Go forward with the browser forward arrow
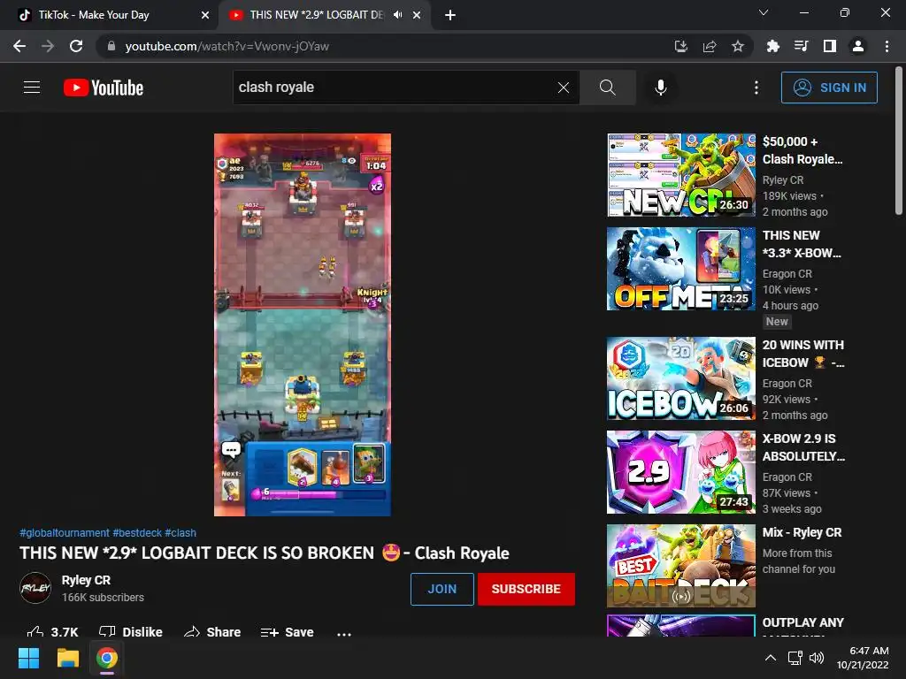The height and width of the screenshot is (679, 906). pos(48,46)
